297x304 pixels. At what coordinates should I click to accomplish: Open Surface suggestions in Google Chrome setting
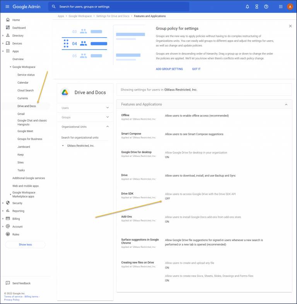point(204,243)
